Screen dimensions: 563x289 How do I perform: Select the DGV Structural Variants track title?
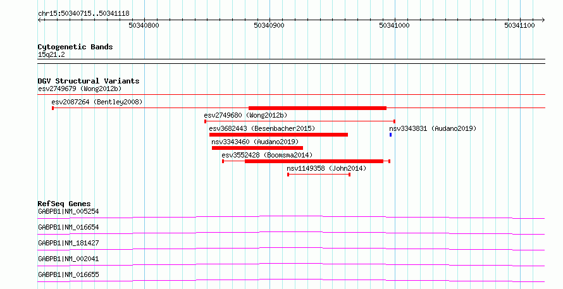pyautogui.click(x=89, y=81)
